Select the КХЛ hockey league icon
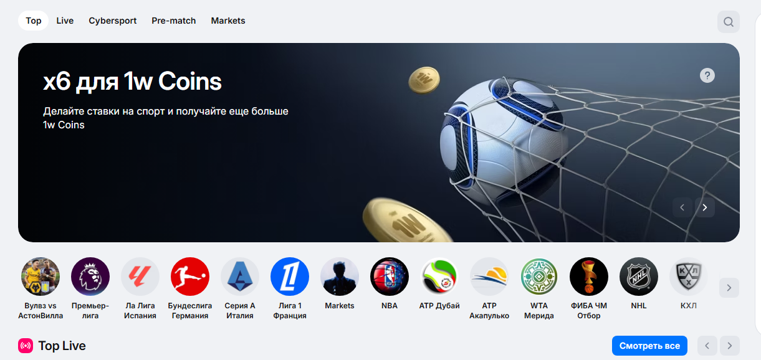The image size is (761, 360). [689, 277]
